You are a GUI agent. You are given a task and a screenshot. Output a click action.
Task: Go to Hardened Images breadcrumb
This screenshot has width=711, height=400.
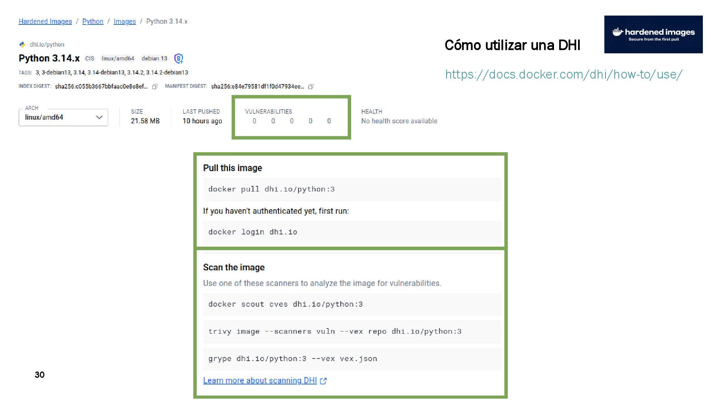pyautogui.click(x=45, y=21)
